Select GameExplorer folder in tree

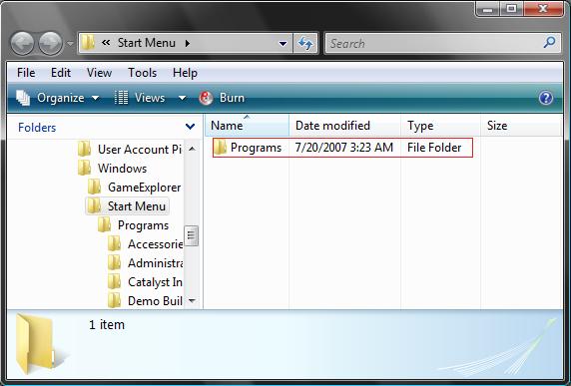(x=135, y=187)
